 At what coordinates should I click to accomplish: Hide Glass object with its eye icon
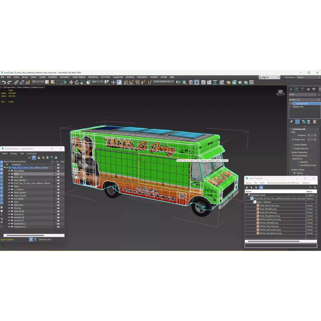(9, 186)
